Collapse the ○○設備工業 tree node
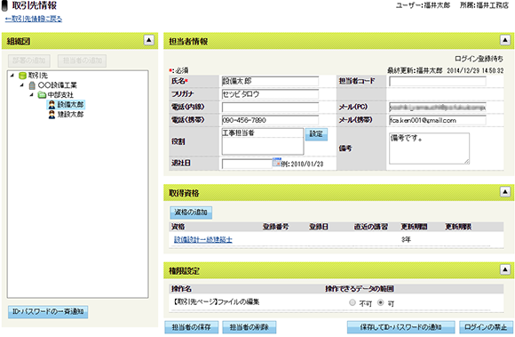 [x=22, y=85]
